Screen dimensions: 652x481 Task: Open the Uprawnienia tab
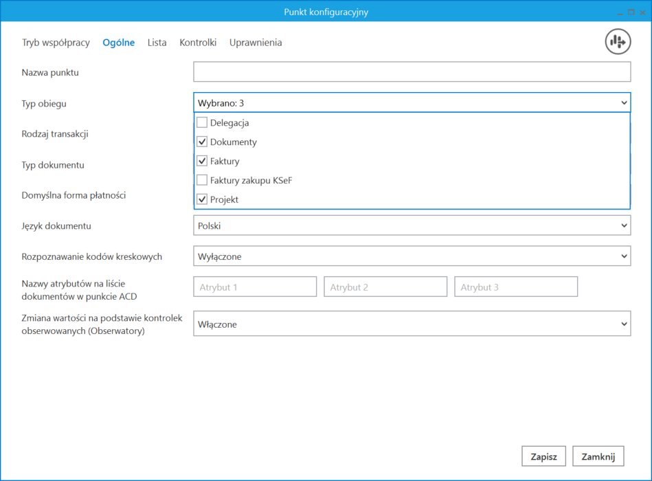pyautogui.click(x=256, y=43)
